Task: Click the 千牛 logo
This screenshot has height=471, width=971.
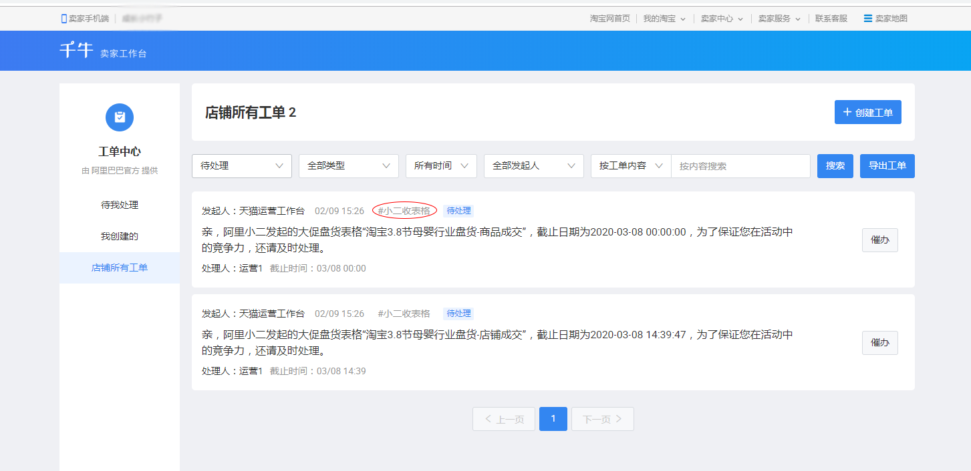Action: (76, 51)
